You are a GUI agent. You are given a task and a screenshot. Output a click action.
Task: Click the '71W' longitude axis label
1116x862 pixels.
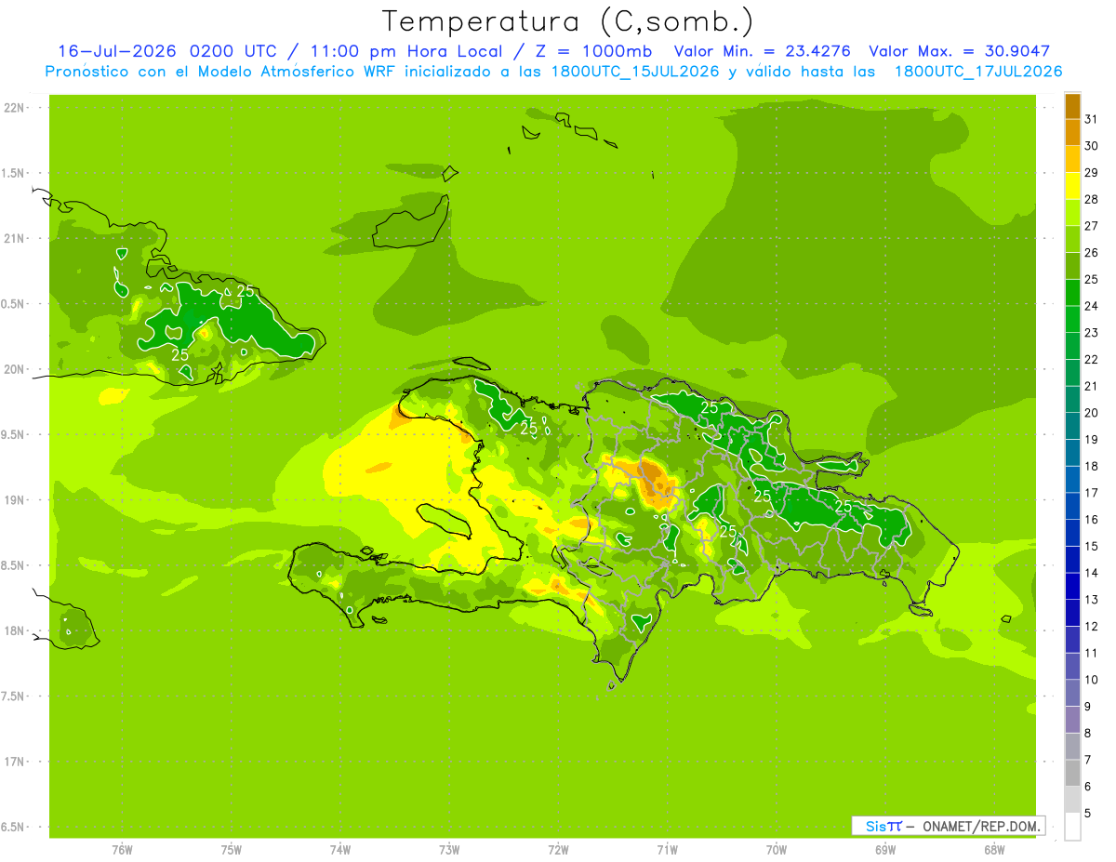click(x=667, y=850)
